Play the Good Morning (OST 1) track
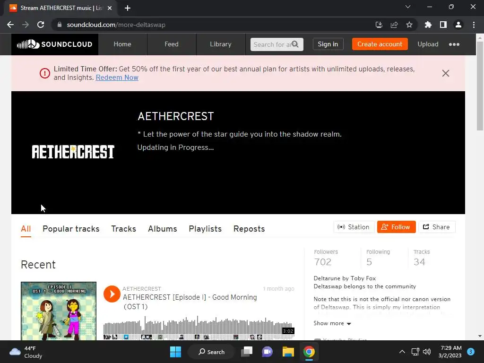This screenshot has width=484, height=363. pos(112,294)
